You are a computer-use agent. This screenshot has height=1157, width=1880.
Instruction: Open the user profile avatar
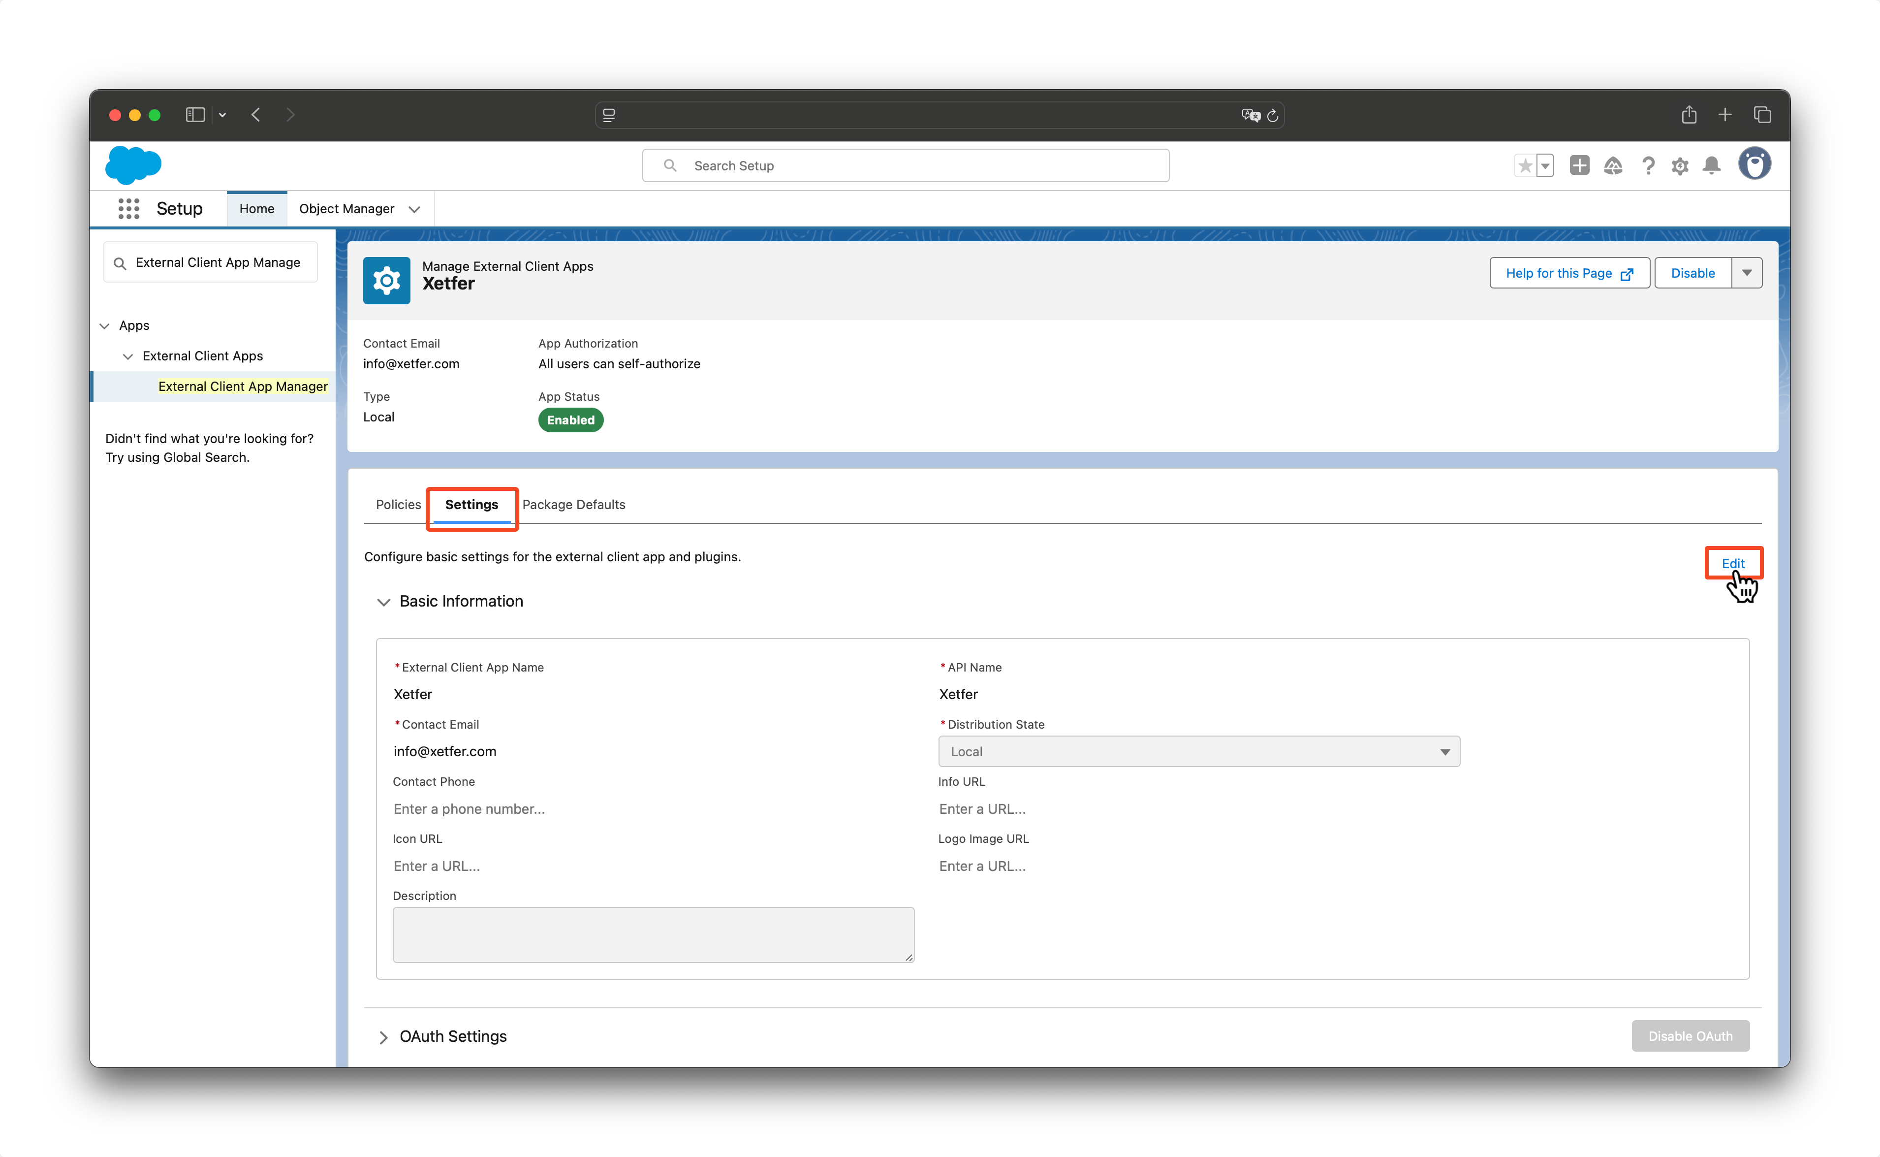click(1755, 164)
